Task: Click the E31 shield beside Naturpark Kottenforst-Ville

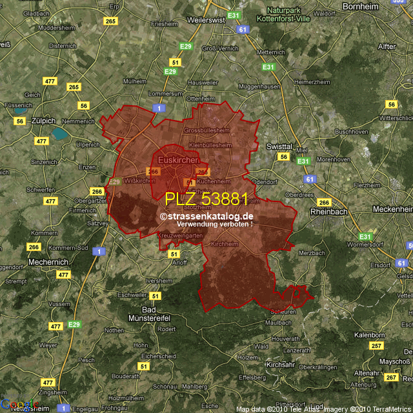Action: click(x=234, y=15)
